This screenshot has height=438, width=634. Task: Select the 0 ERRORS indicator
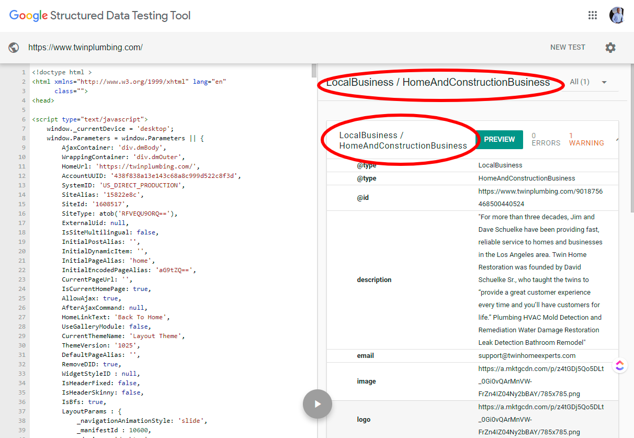coord(546,139)
